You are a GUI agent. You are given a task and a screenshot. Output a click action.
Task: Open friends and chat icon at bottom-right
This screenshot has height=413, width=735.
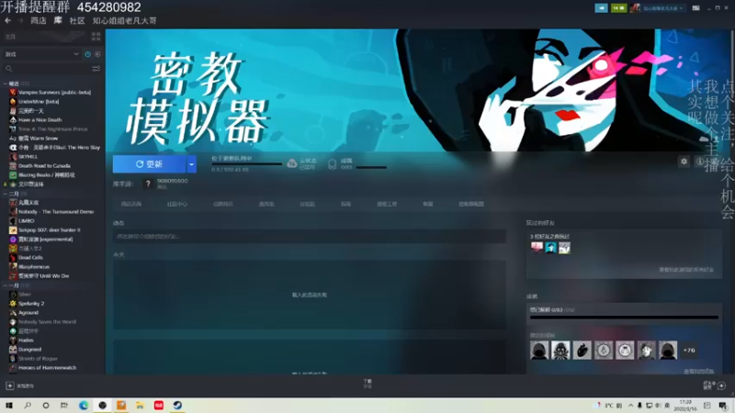click(x=721, y=385)
